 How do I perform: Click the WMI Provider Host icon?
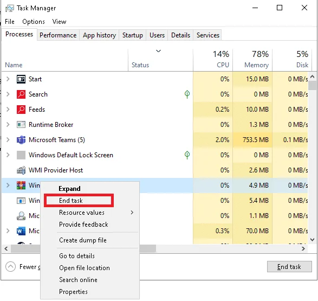coord(21,170)
